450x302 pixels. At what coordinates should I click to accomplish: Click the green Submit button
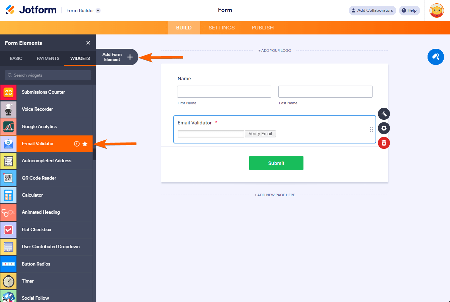point(276,163)
